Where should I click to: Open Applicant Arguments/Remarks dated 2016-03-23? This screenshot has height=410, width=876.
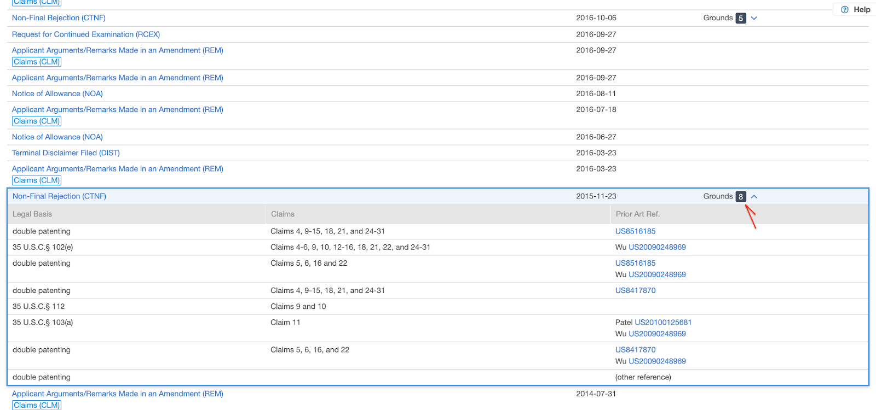click(x=118, y=169)
